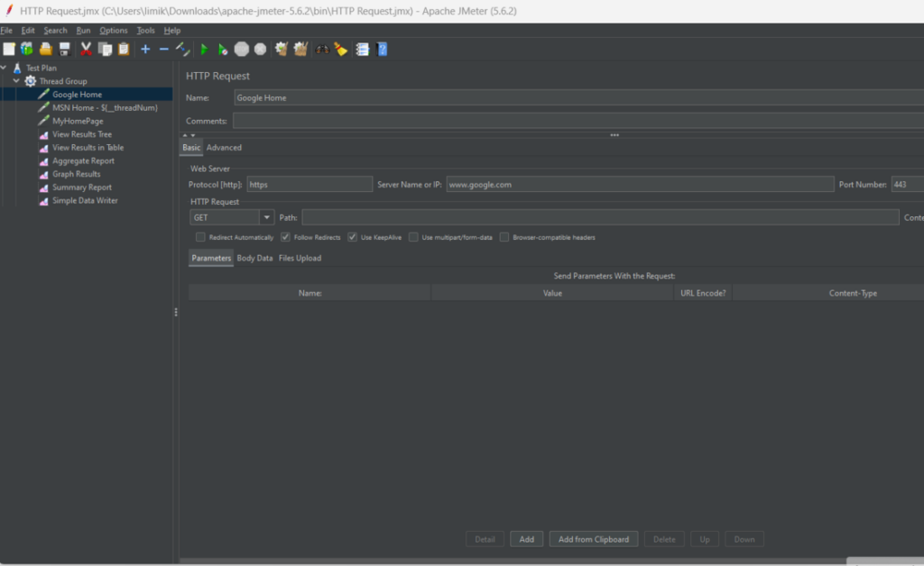Toggle the Use KeepAlive checkbox
This screenshot has height=566, width=924.
tap(353, 238)
